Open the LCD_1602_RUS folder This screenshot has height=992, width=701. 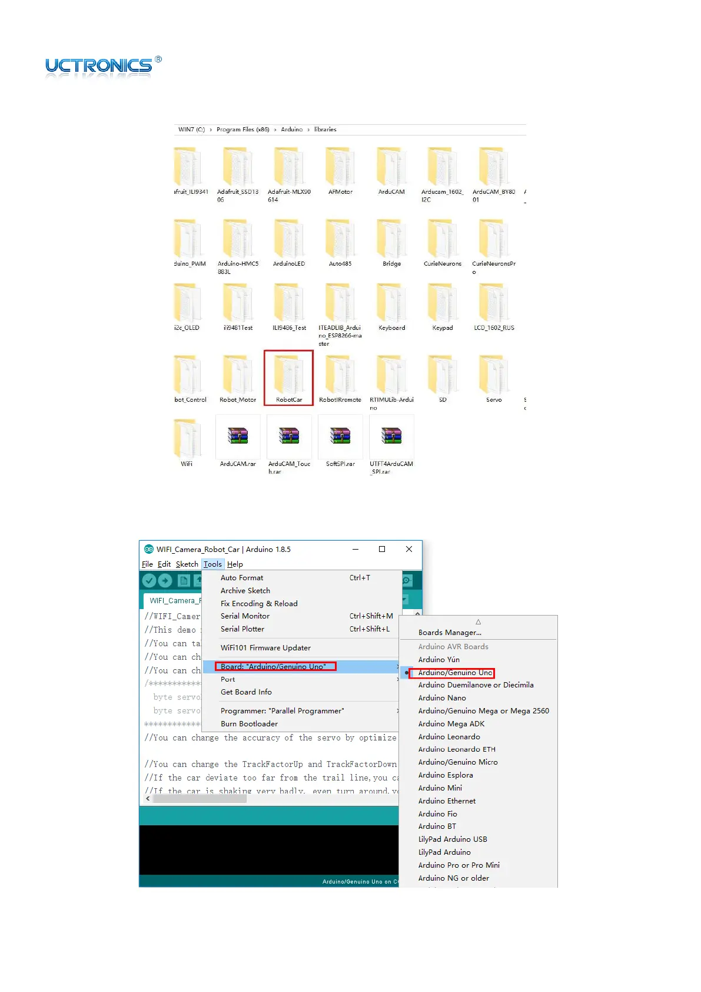(x=494, y=307)
